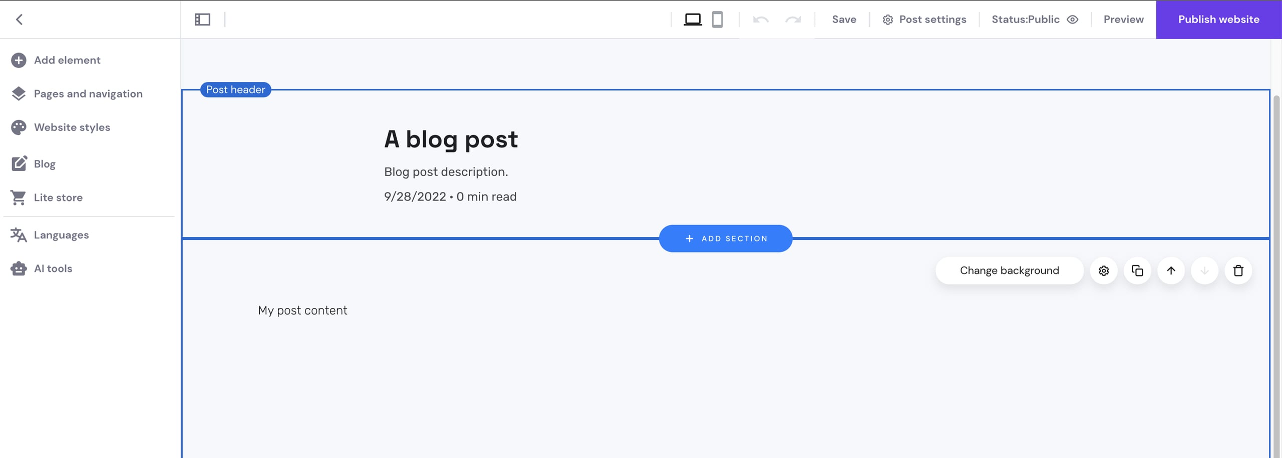Redo the last change
Image resolution: width=1282 pixels, height=458 pixels.
(793, 19)
